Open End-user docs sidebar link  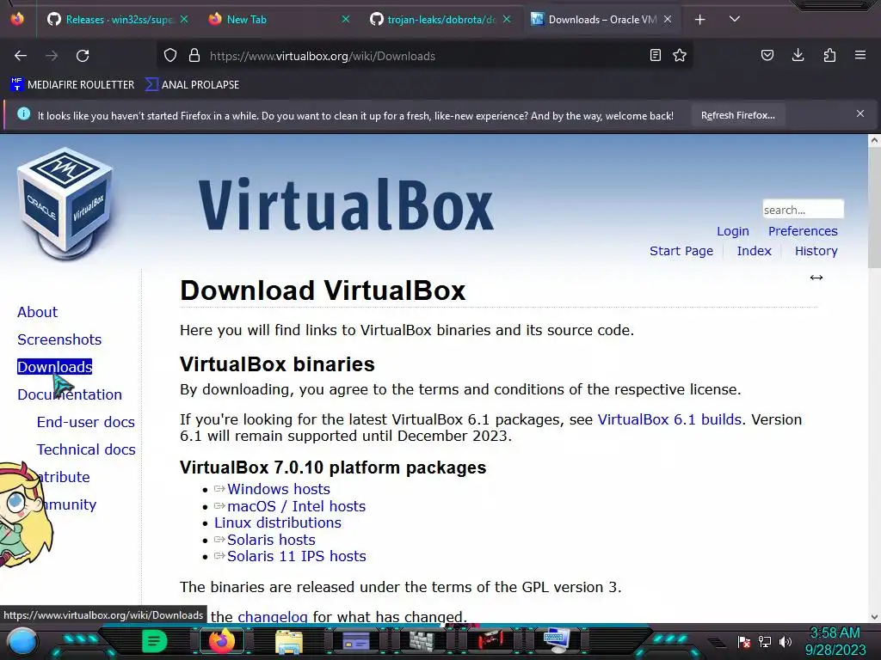tap(85, 422)
